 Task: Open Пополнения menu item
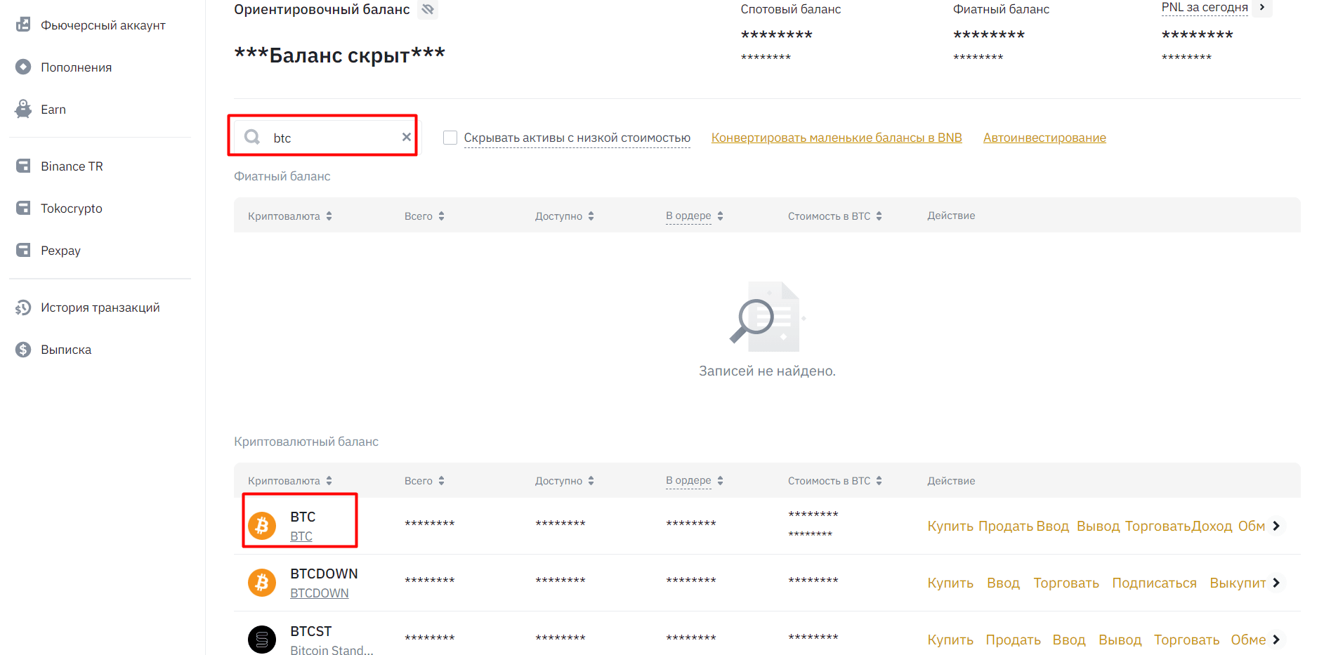76,67
